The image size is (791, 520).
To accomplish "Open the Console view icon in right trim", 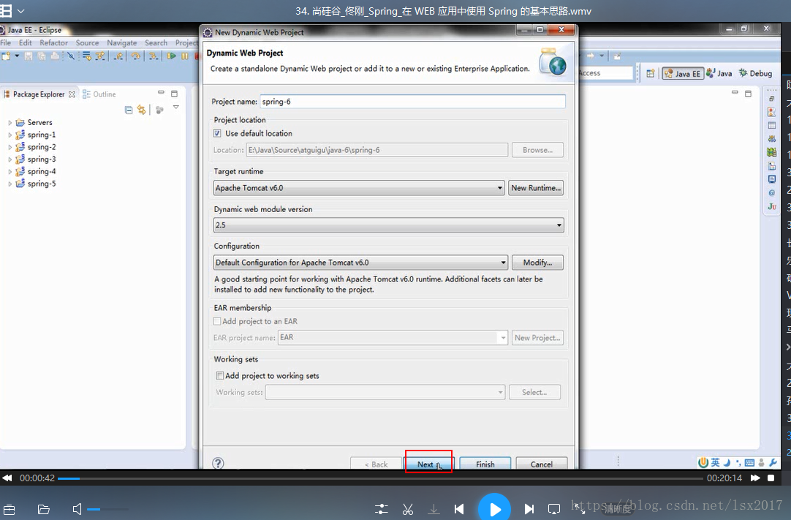I will [x=772, y=179].
